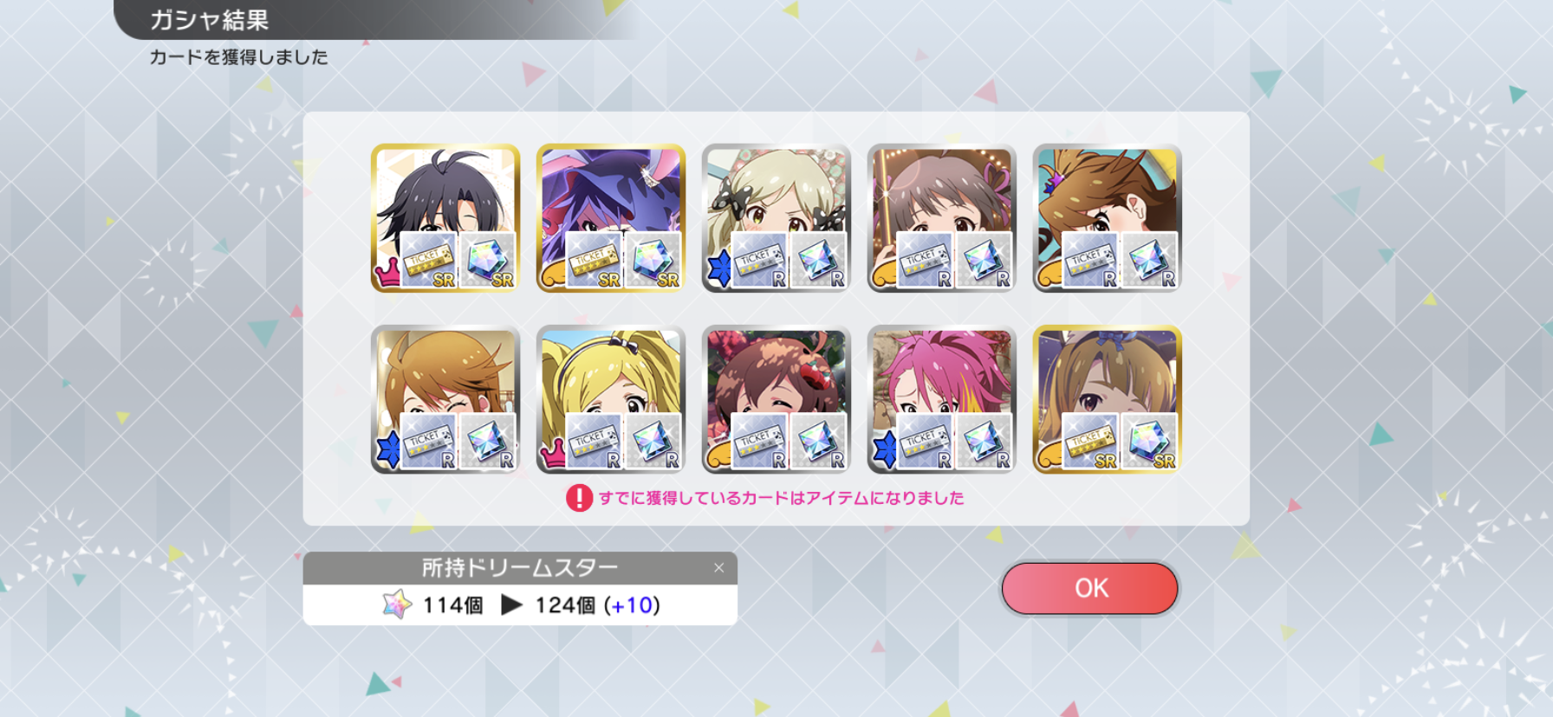Open the pink spiky-haired girl R card
The image size is (1553, 717).
[x=942, y=400]
